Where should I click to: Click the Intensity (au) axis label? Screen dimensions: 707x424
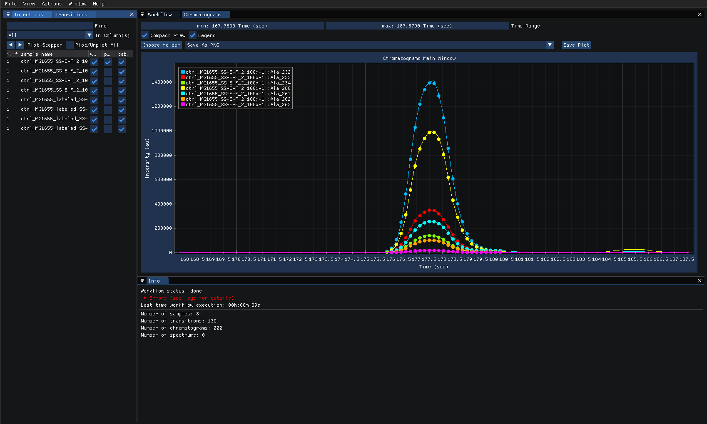coord(147,158)
